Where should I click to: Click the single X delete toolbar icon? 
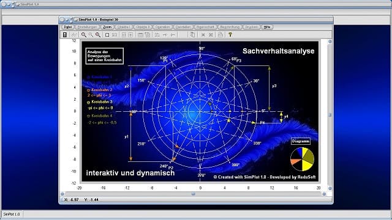point(203,35)
